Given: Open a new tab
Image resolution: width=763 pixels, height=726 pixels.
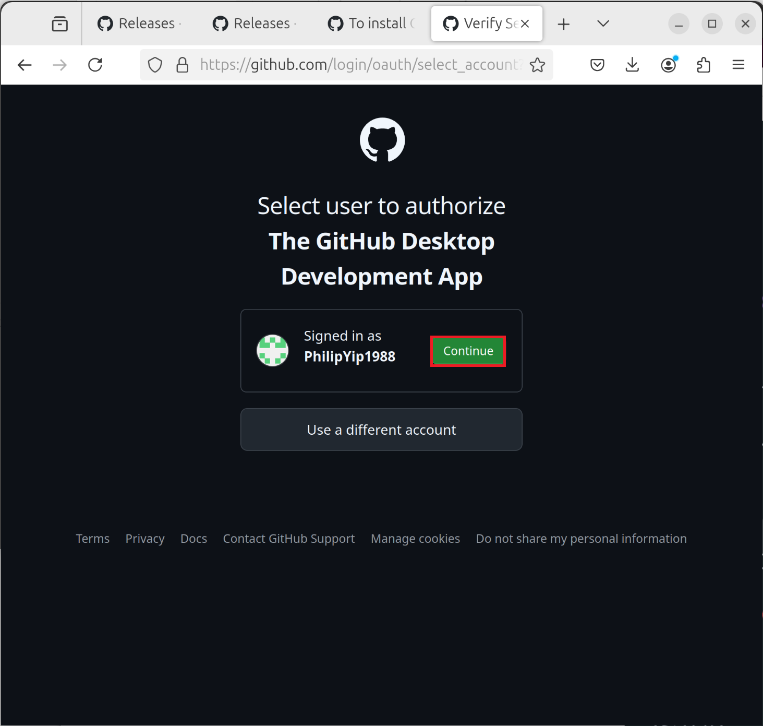Looking at the screenshot, I should pos(563,24).
